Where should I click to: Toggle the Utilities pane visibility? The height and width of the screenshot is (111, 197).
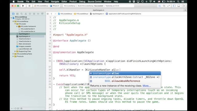(183, 6)
